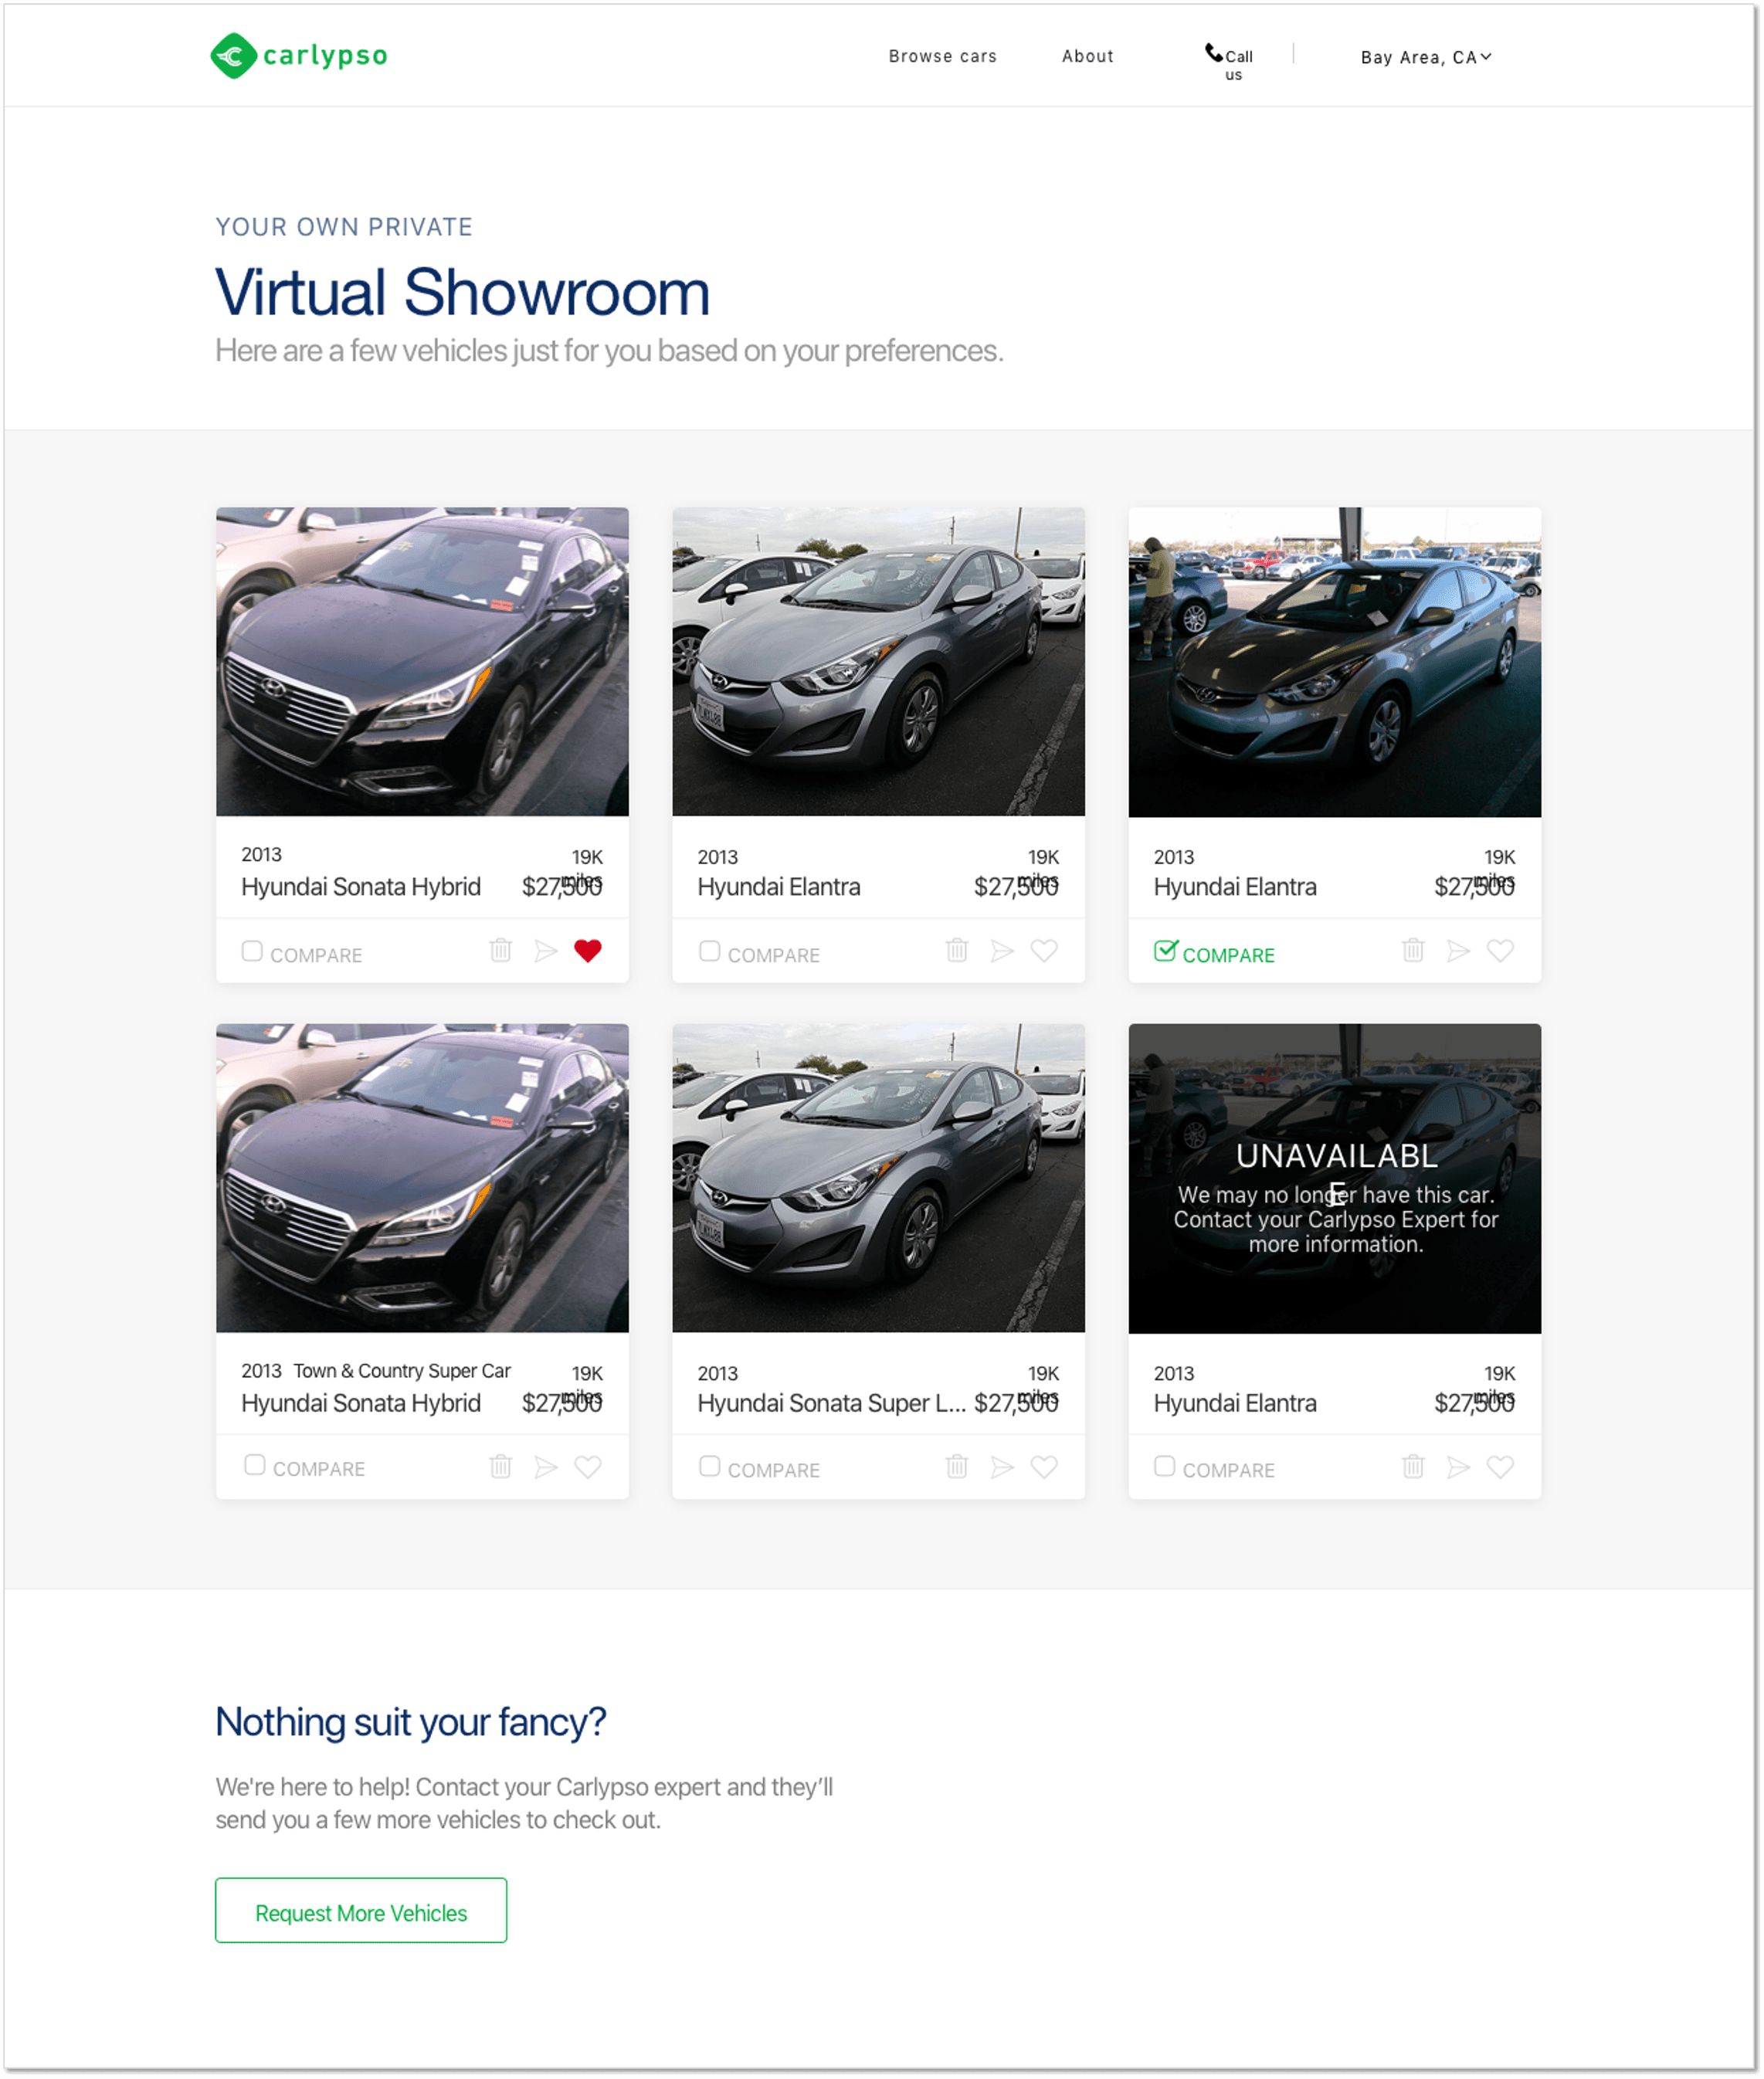Image resolution: width=1764 pixels, height=2079 pixels.
Task: Delete the unavailable Hyundai Elantra card
Action: point(1413,1466)
